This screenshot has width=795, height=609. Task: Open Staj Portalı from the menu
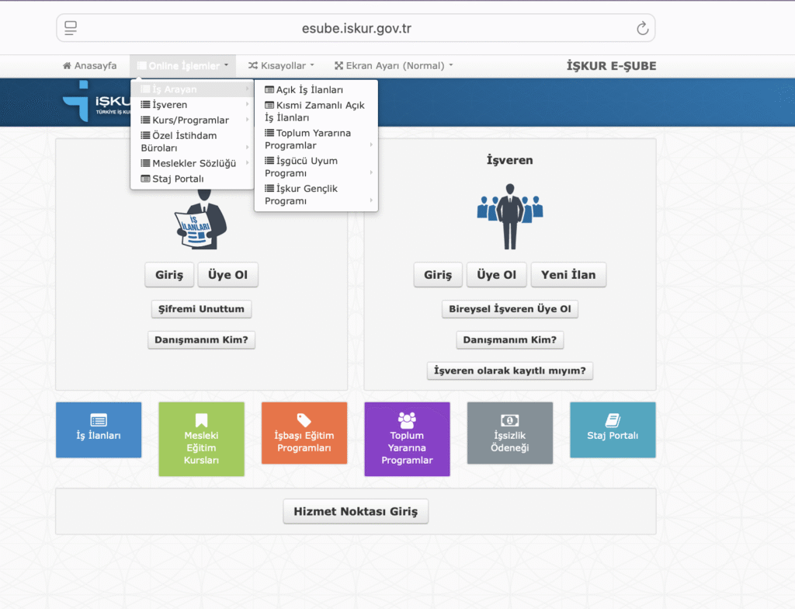coord(193,179)
